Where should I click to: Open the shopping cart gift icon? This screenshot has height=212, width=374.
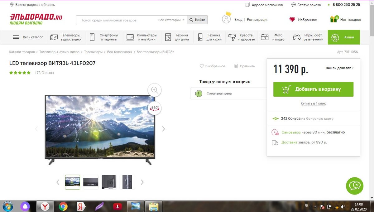point(334,19)
